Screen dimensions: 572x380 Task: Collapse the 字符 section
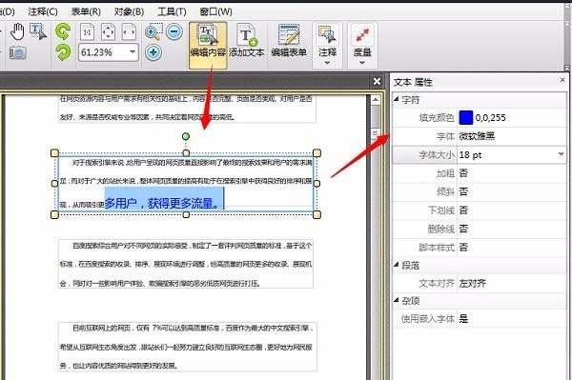point(397,99)
